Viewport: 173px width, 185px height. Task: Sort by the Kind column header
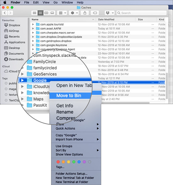(161, 20)
